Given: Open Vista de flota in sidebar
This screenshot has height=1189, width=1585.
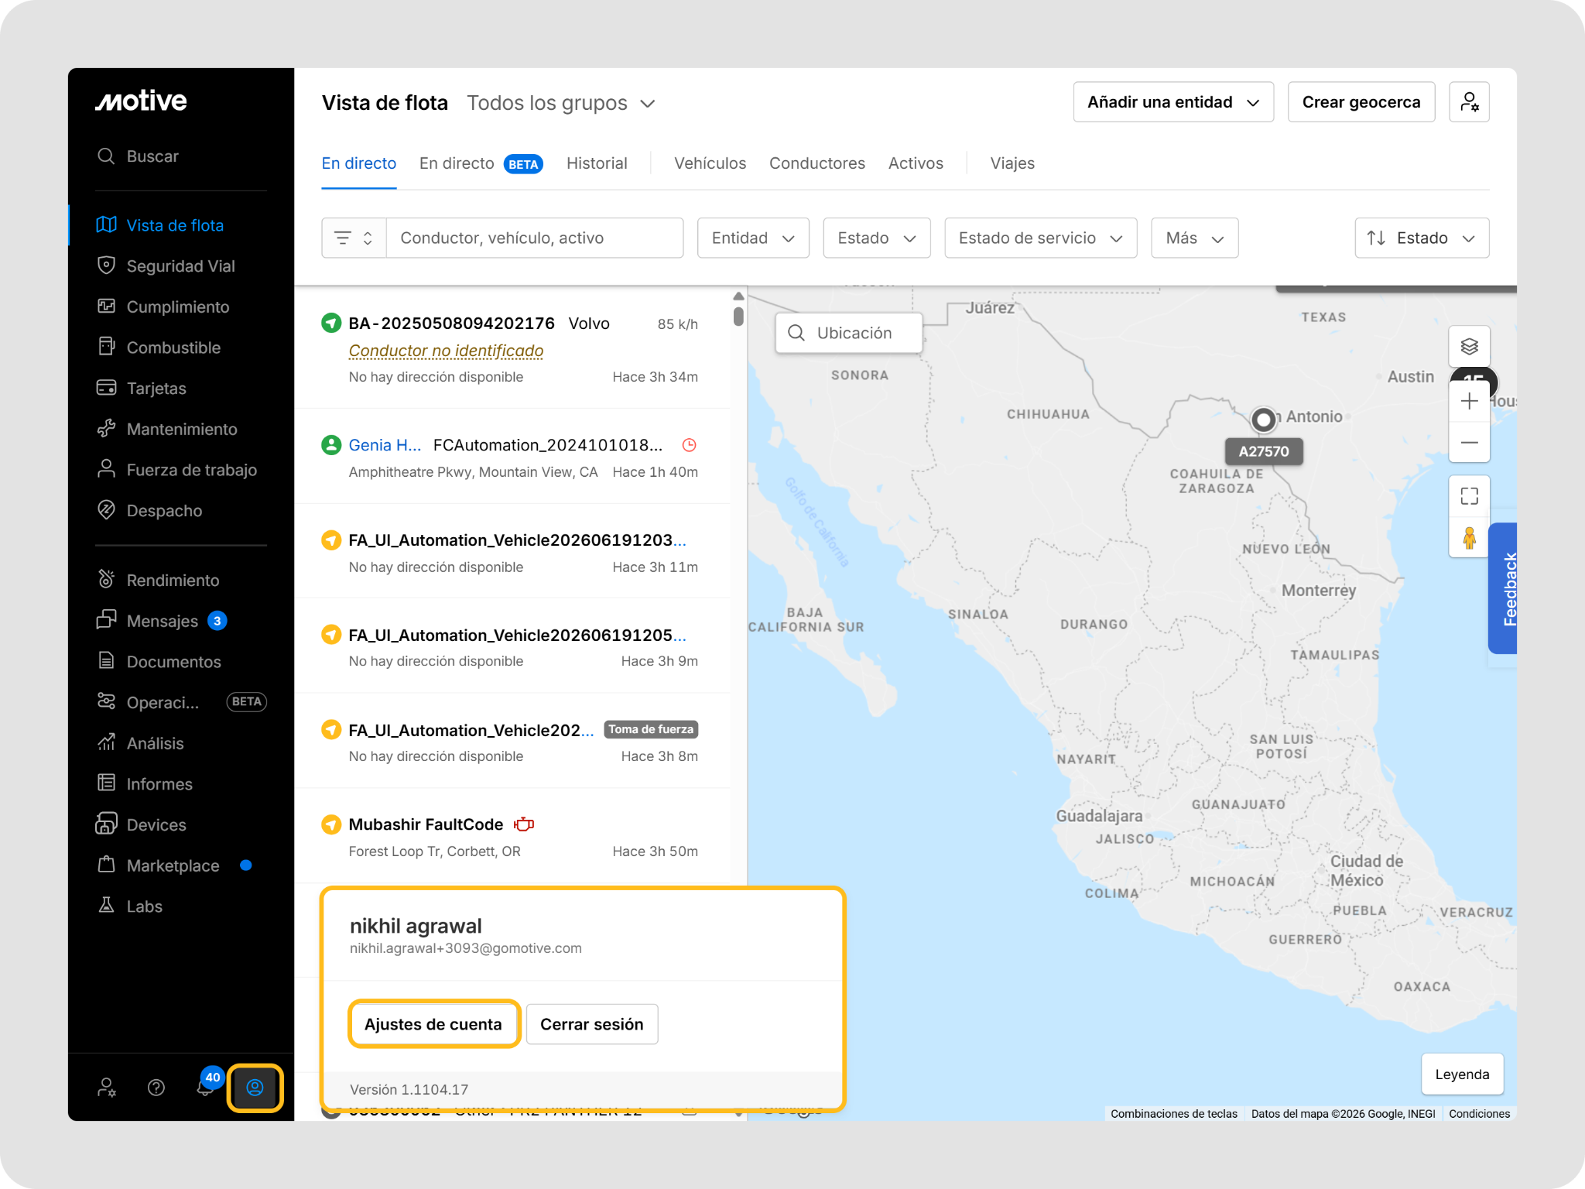Looking at the screenshot, I should click(x=160, y=225).
